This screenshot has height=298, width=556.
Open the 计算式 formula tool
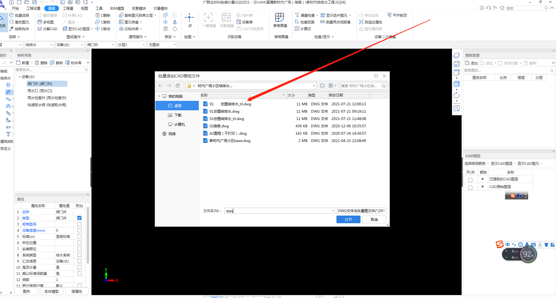click(x=303, y=29)
